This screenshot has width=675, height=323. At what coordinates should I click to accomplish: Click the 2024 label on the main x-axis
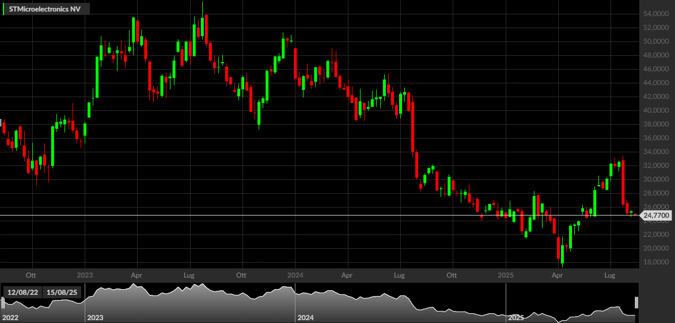[x=295, y=274]
